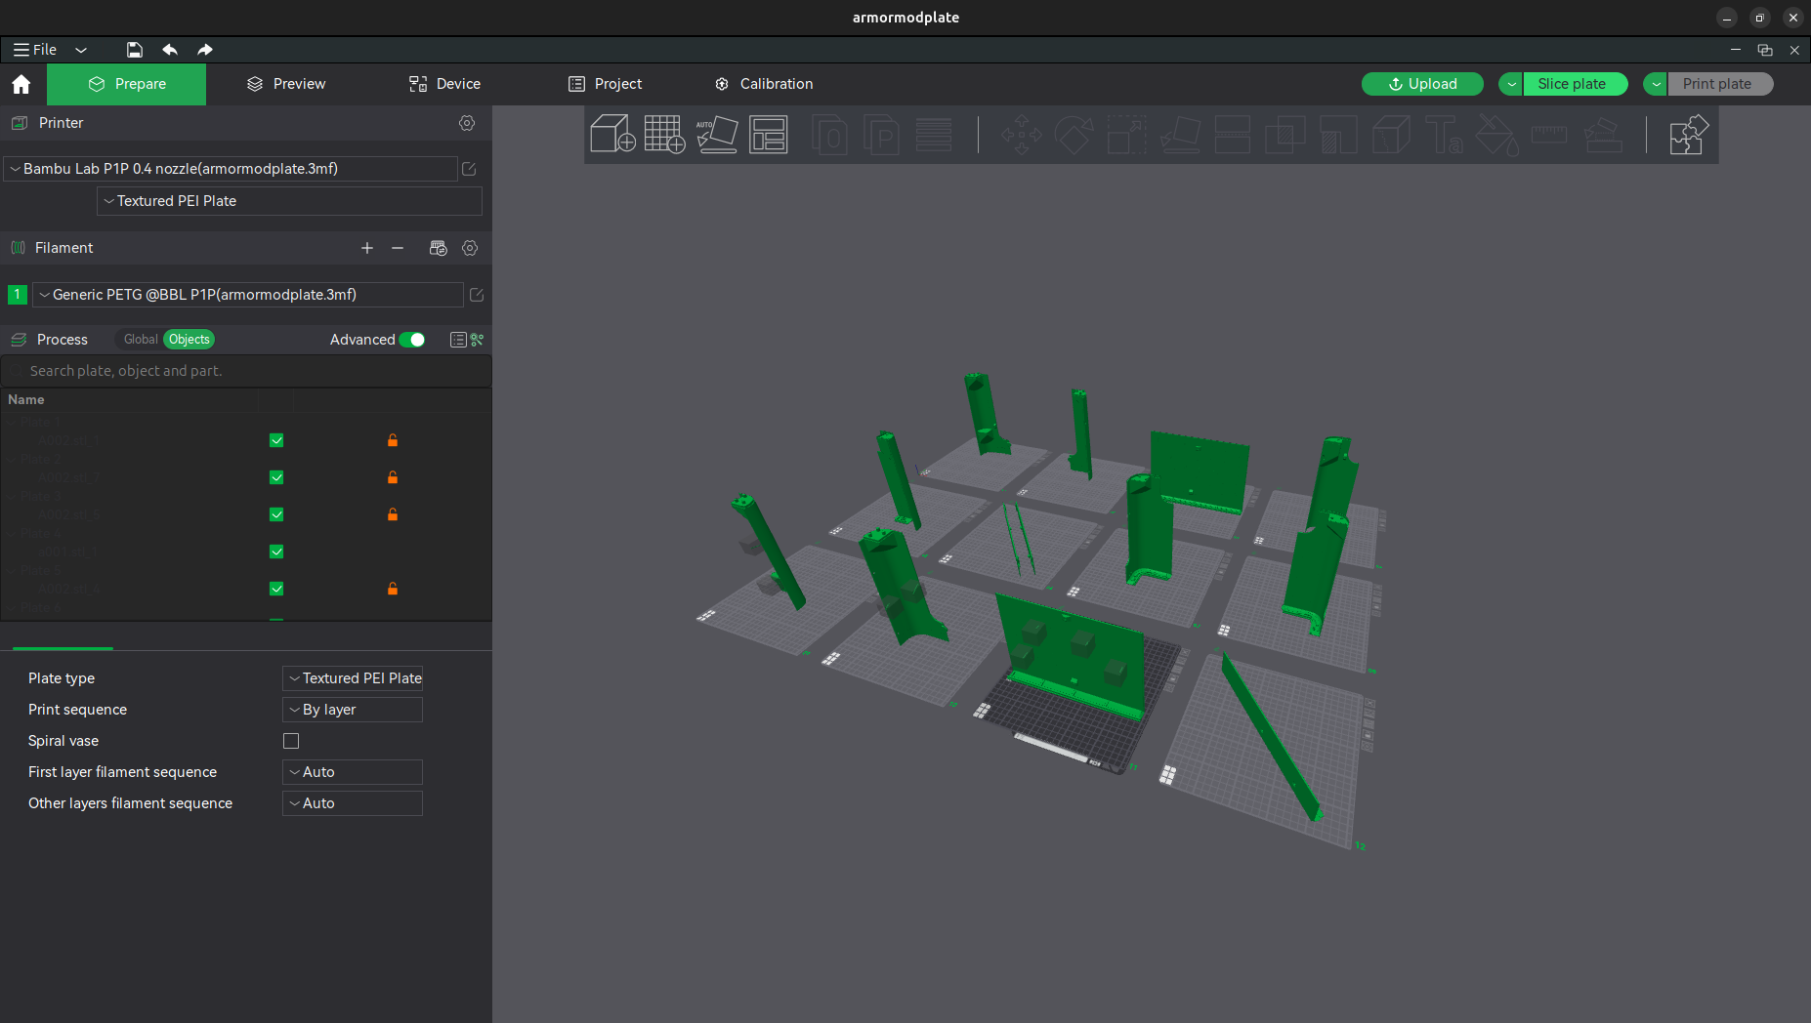Remove a filament with the minus icon
The image size is (1811, 1023).
(398, 248)
